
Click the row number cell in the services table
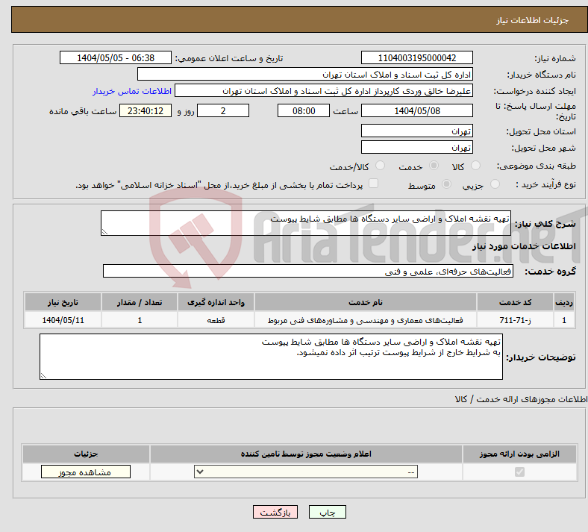pyautogui.click(x=564, y=320)
